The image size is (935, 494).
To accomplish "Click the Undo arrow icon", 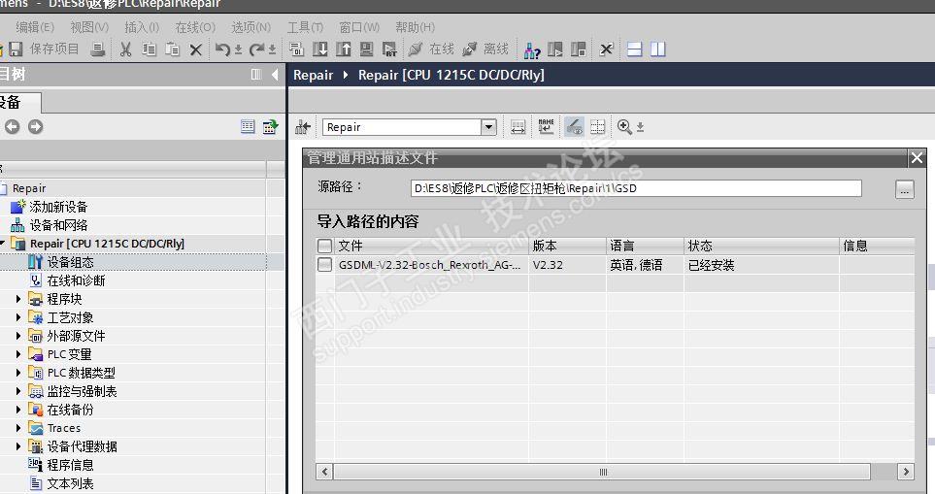I will [223, 49].
